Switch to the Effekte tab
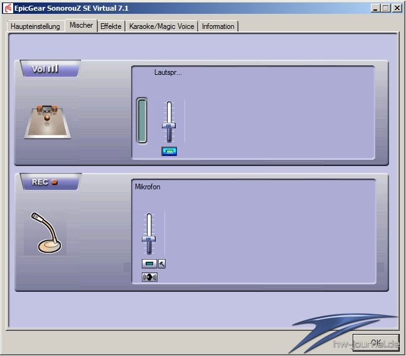 click(111, 26)
